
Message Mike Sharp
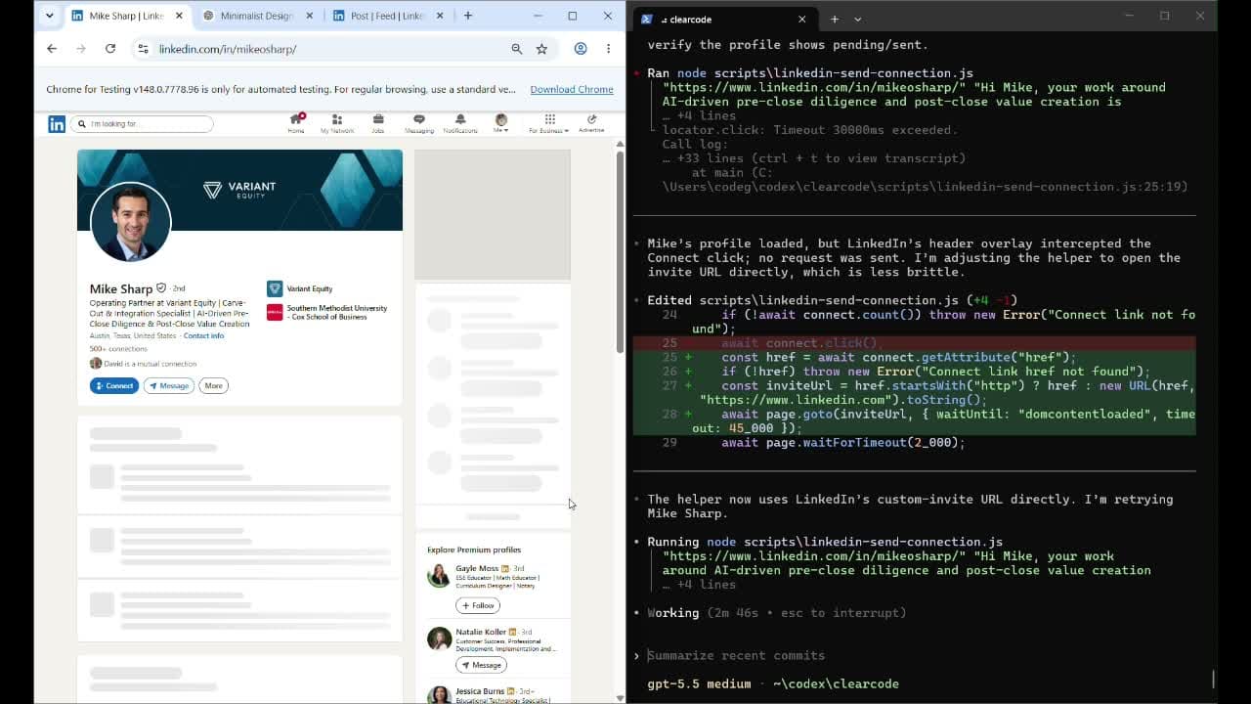point(169,385)
